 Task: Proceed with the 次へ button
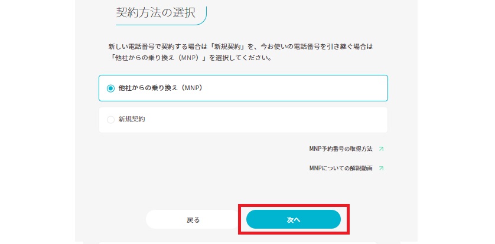point(293,219)
